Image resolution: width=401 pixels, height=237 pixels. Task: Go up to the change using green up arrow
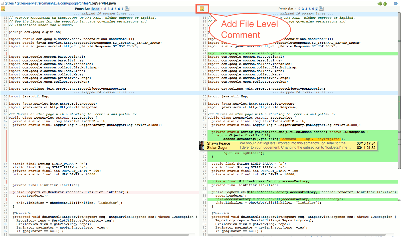tap(385, 4)
